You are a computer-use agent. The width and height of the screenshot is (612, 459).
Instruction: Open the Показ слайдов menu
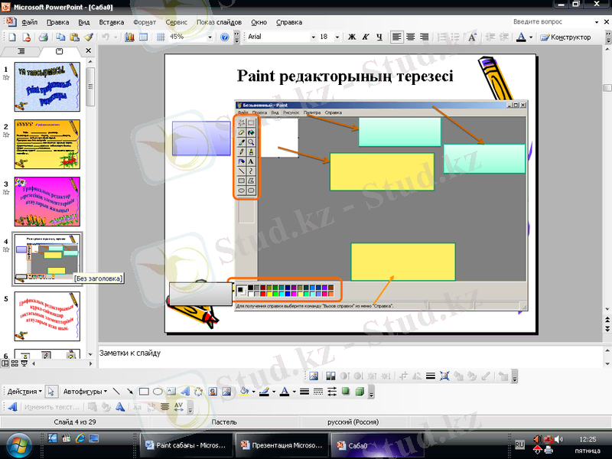pos(219,23)
